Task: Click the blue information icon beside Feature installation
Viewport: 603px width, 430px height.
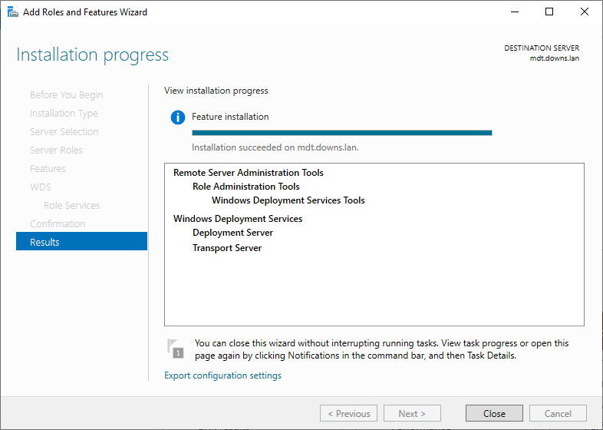Action: tap(178, 117)
